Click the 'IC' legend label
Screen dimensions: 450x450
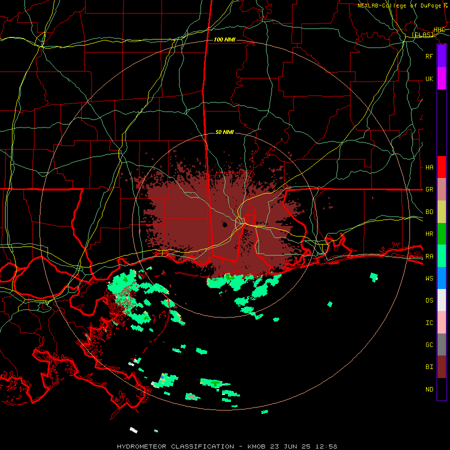[429, 322]
